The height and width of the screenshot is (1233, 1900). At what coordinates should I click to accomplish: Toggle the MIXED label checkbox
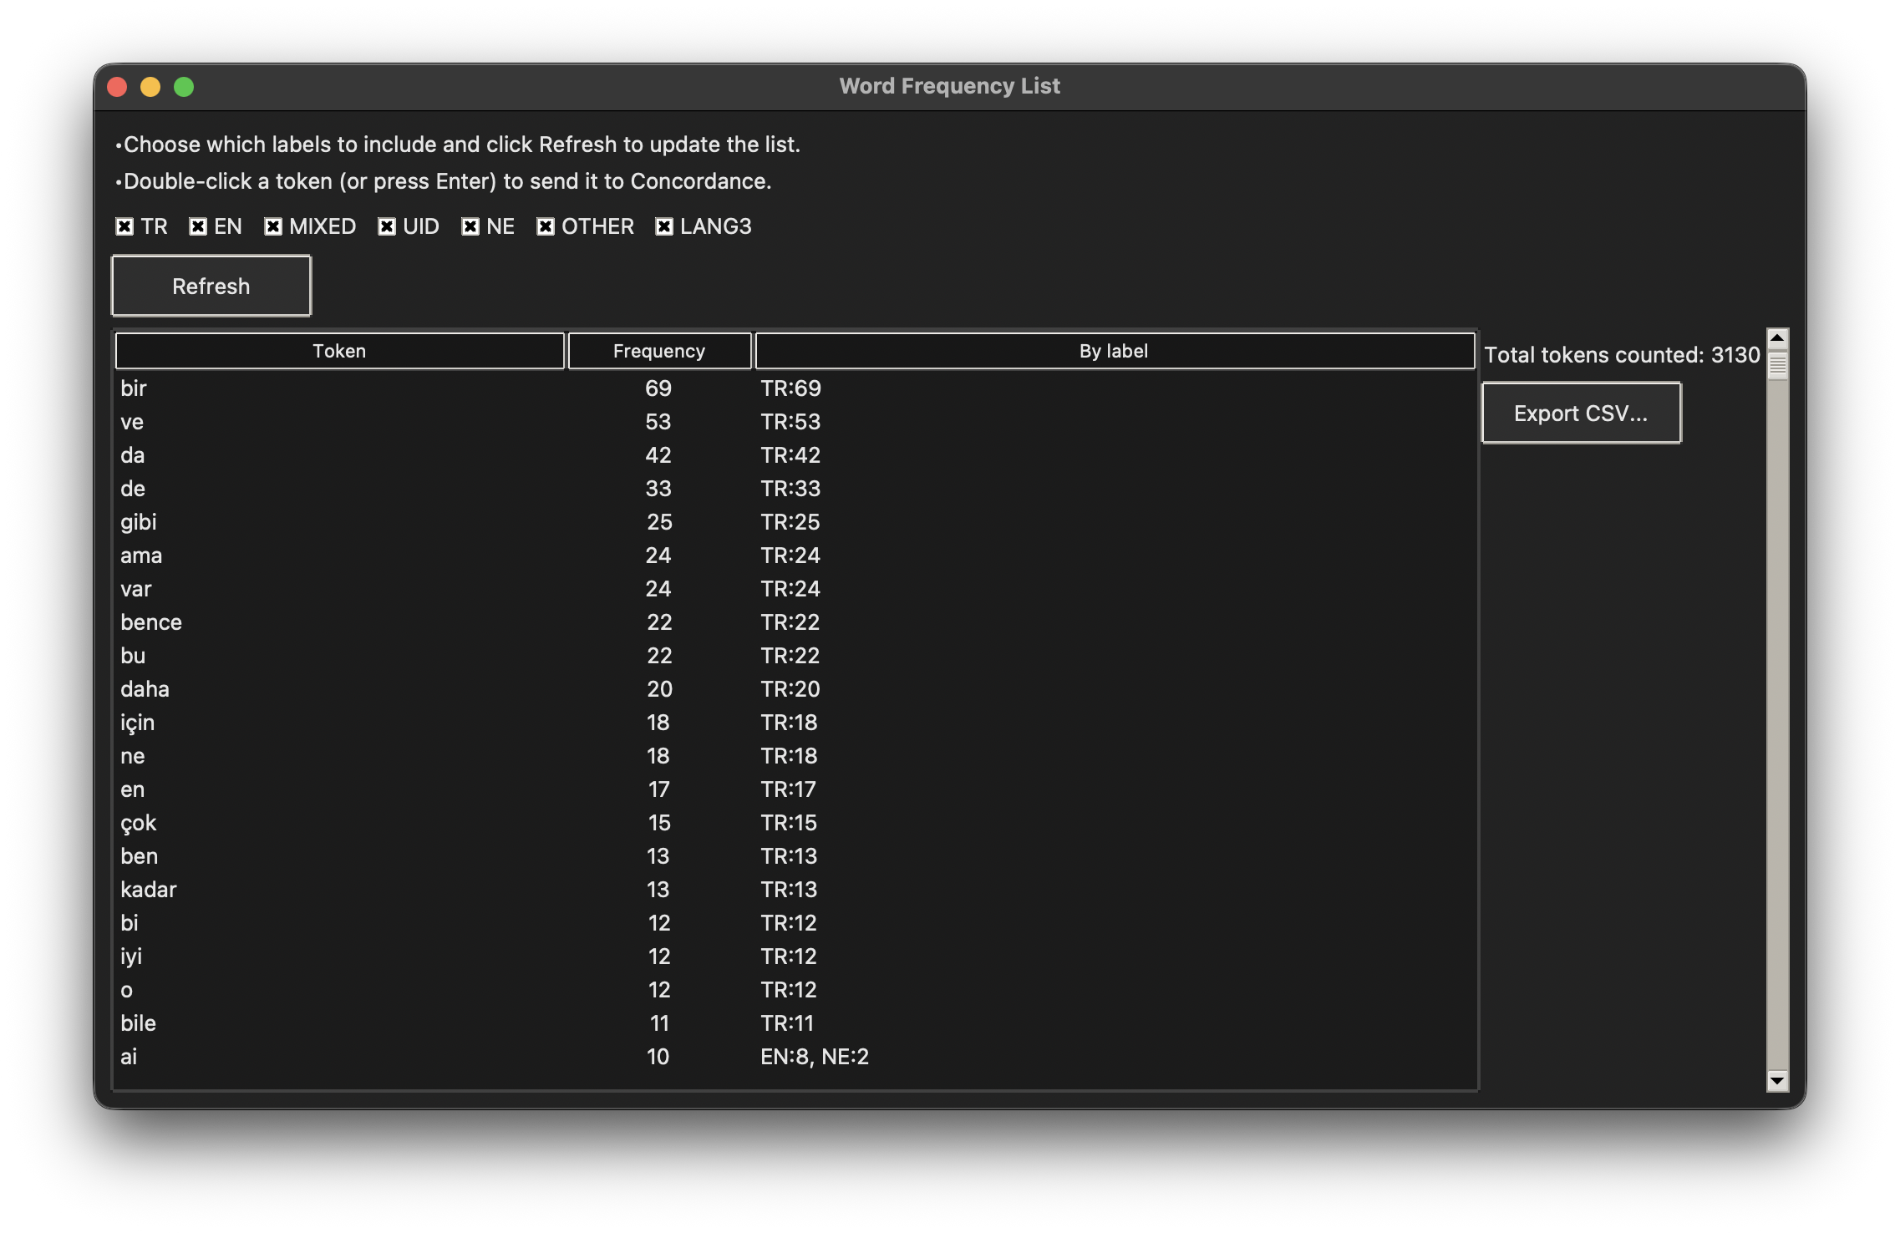[x=272, y=226]
